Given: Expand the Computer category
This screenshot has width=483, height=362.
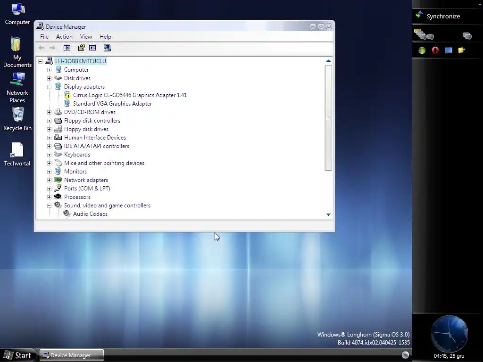Looking at the screenshot, I should [49, 70].
